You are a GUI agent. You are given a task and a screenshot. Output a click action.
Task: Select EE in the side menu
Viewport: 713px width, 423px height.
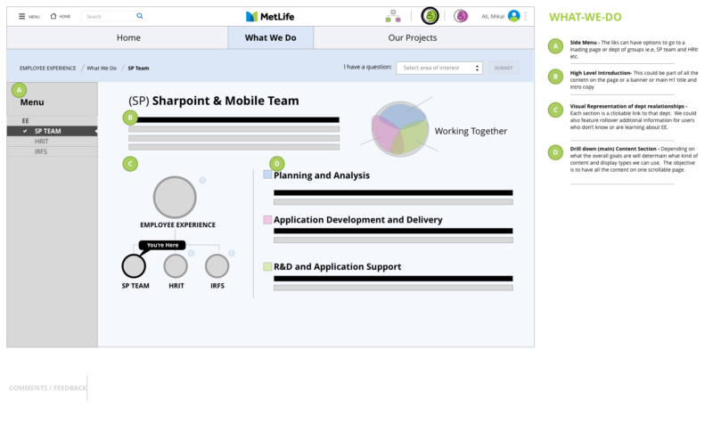[x=53, y=121]
